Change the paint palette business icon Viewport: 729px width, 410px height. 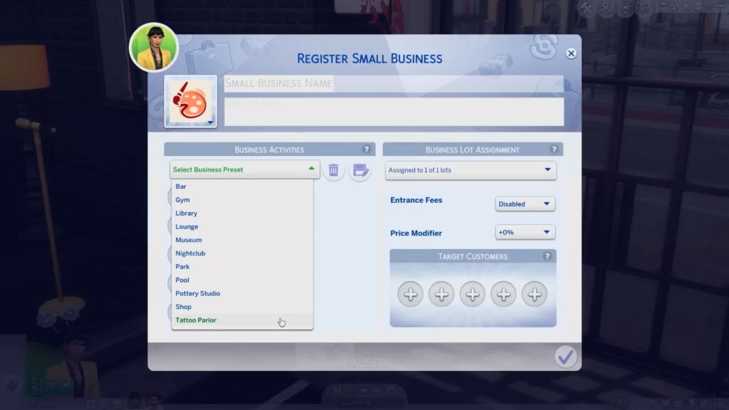pos(191,101)
